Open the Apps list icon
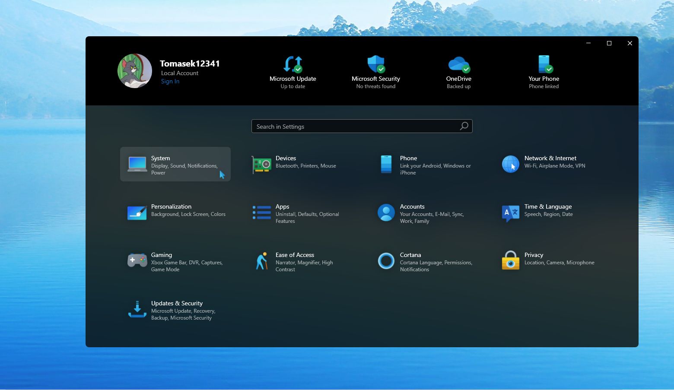The image size is (674, 390). pyautogui.click(x=261, y=212)
